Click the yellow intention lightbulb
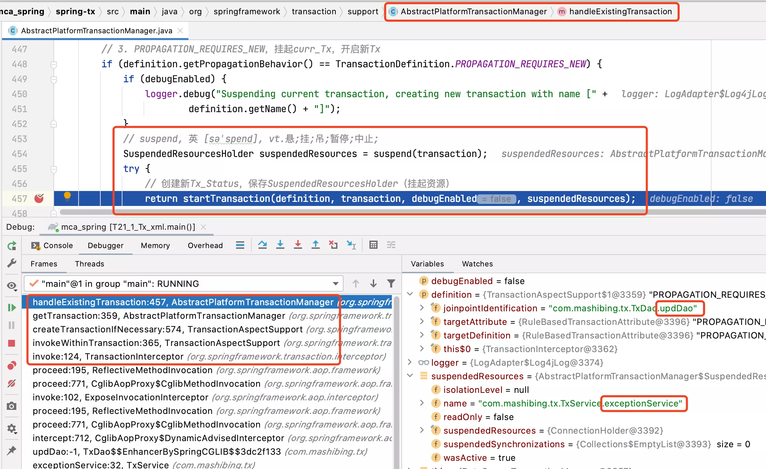Image resolution: width=766 pixels, height=469 pixels. click(67, 196)
